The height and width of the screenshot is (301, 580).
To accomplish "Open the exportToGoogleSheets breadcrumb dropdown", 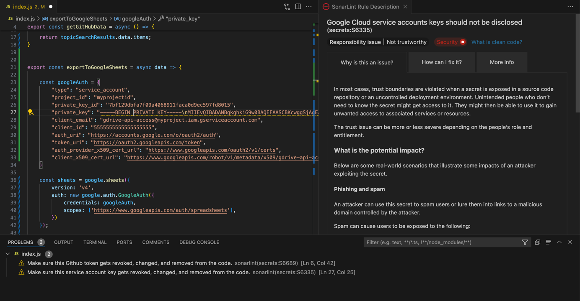I will tap(78, 18).
